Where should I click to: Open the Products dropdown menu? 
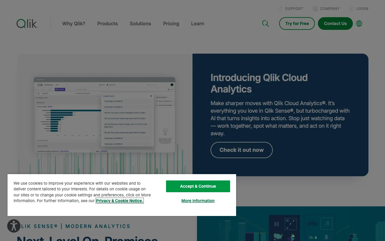tap(107, 23)
